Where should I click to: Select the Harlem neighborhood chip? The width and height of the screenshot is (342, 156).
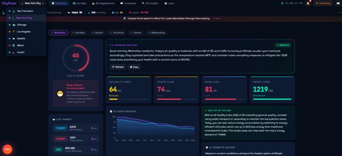pyautogui.click(x=136, y=33)
